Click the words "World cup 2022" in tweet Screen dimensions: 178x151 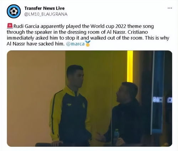(x=108, y=26)
